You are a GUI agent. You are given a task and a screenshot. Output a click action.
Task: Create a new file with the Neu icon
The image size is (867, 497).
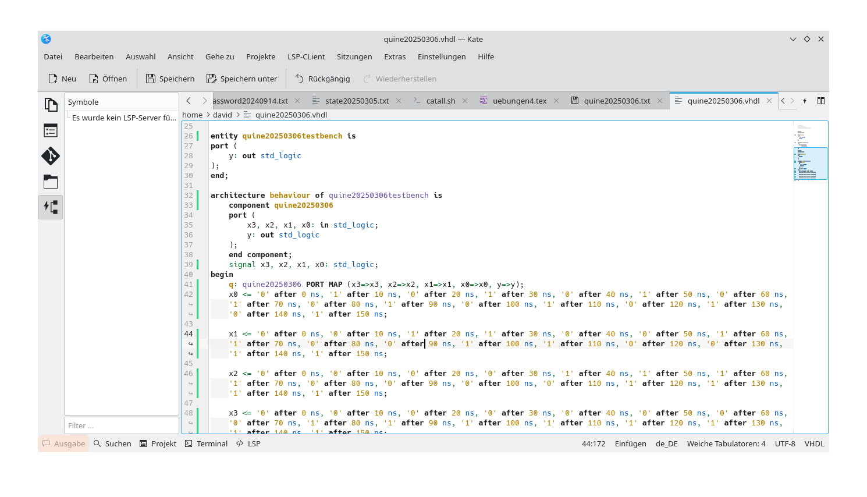click(x=62, y=78)
